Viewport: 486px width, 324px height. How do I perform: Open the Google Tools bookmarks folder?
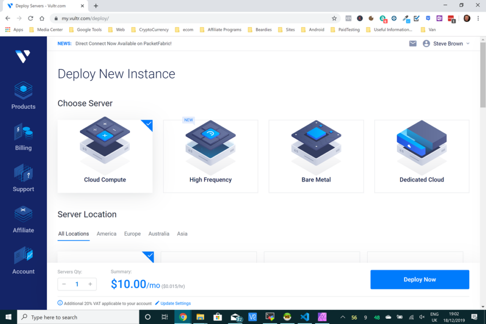pyautogui.click(x=85, y=30)
